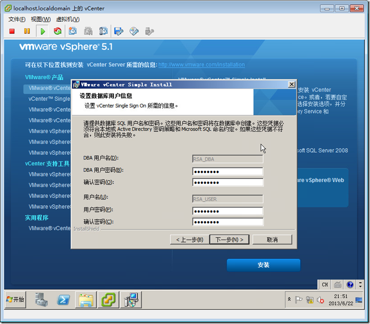Click the USB device connect toolbar icon
The width and height of the screenshot is (370, 324).
click(x=149, y=31)
